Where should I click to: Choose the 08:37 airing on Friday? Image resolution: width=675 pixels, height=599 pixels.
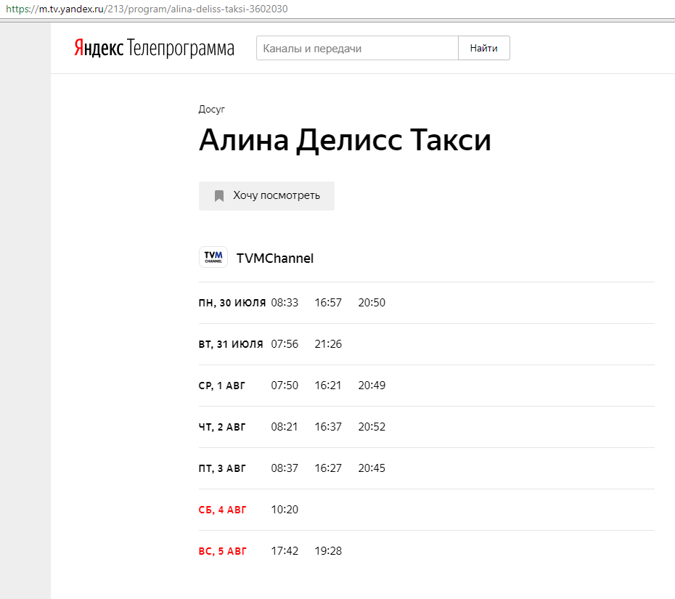coord(285,468)
